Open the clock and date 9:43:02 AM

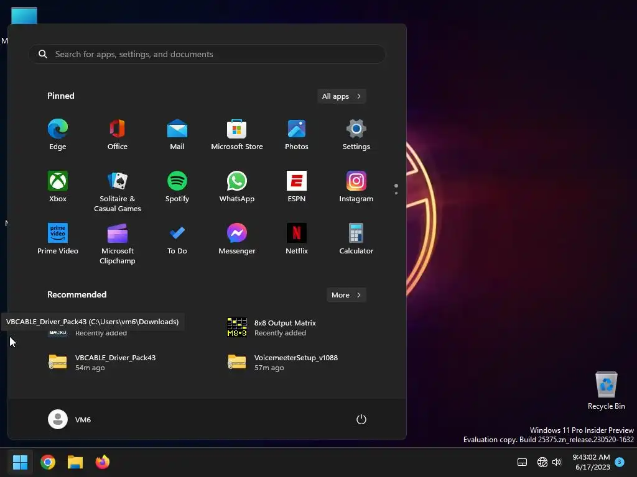point(592,462)
